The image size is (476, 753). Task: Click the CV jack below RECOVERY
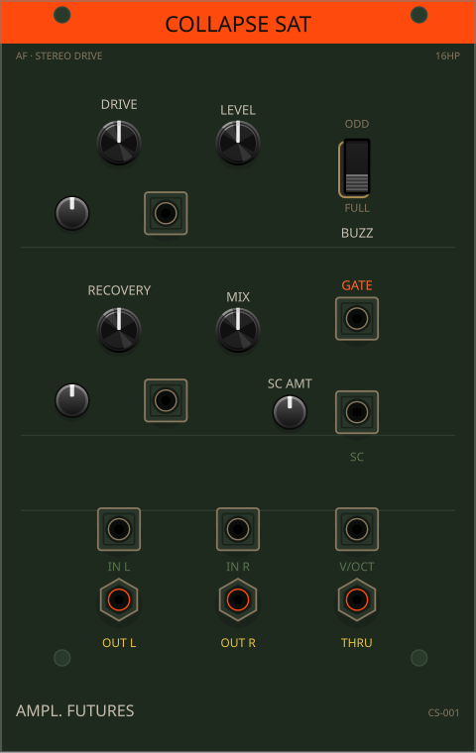pyautogui.click(x=166, y=400)
